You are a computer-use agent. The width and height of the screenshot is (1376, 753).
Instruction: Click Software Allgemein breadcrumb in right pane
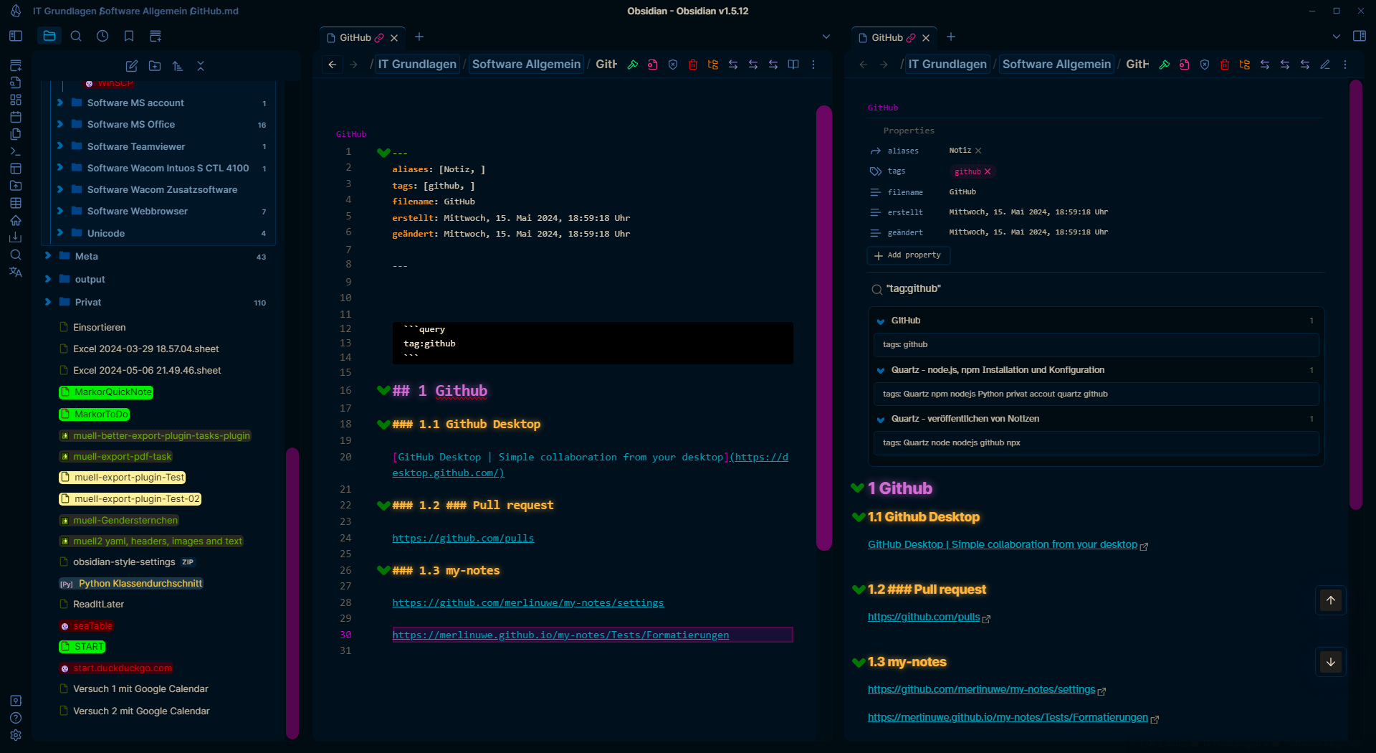coord(1056,65)
